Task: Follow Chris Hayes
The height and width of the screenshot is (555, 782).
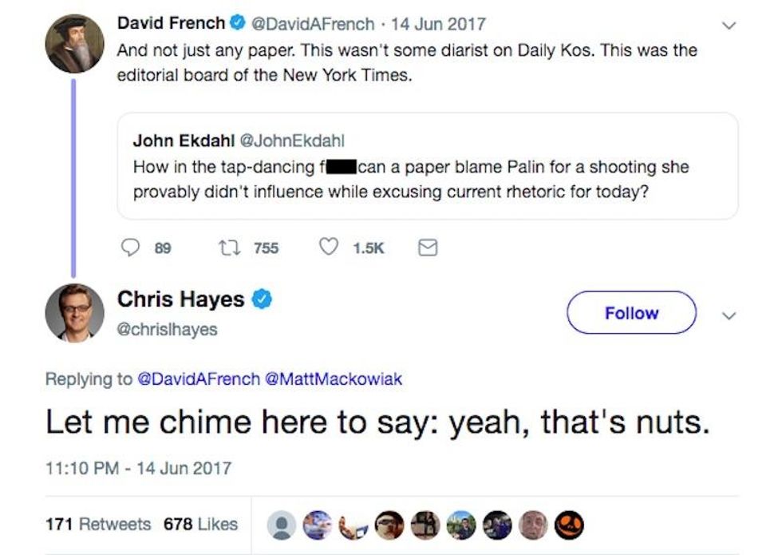Action: pyautogui.click(x=631, y=313)
